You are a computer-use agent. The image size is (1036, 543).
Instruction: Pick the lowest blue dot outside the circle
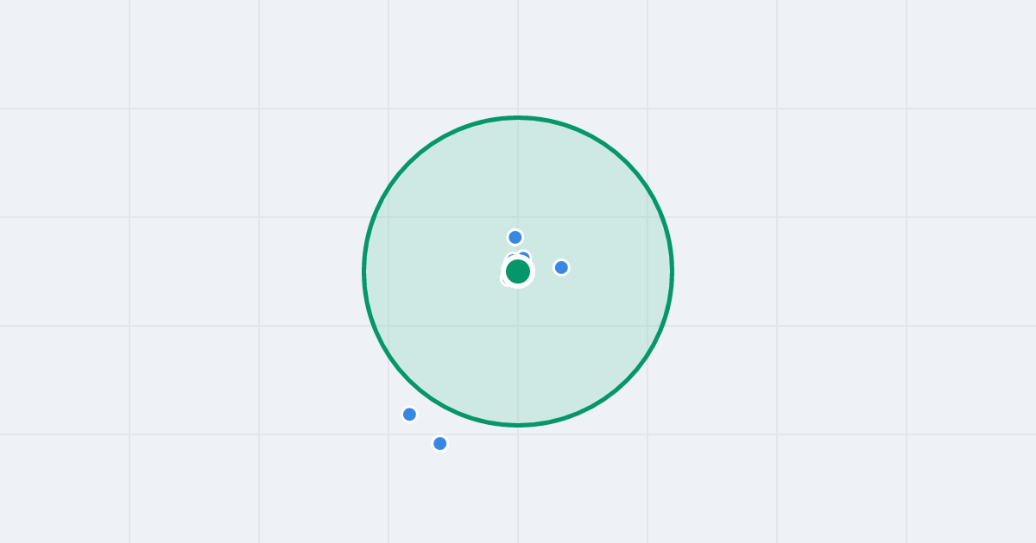(x=439, y=443)
